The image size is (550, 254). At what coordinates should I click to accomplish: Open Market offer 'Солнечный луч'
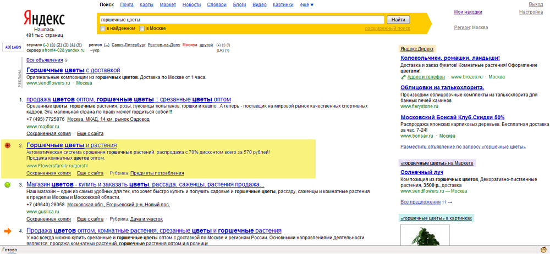[422, 172]
